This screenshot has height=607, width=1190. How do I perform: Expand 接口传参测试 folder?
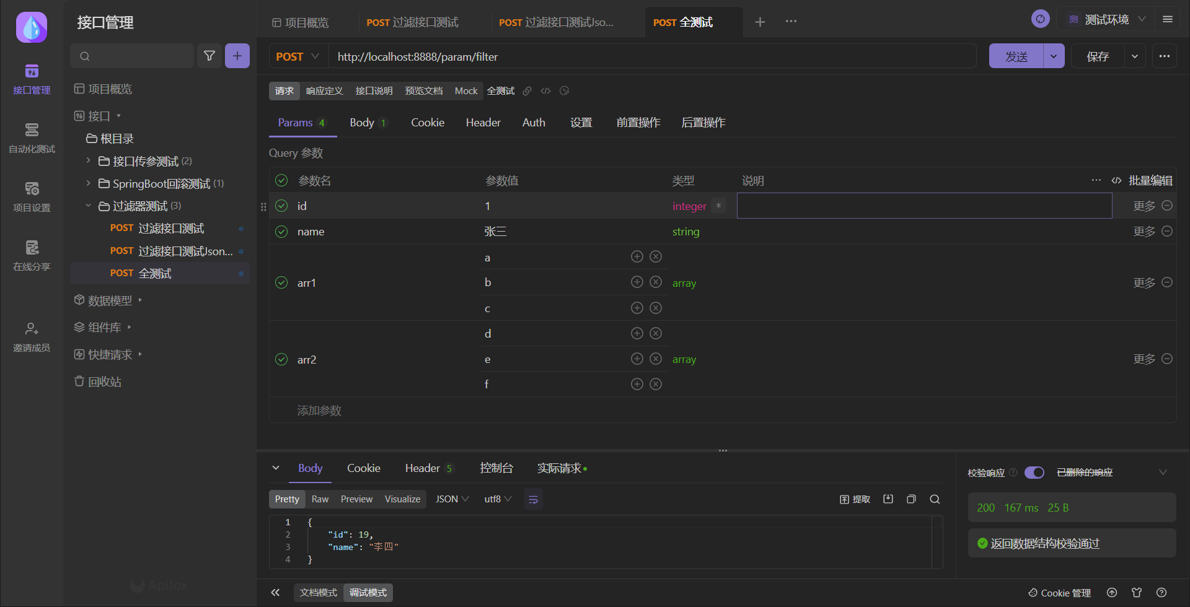[x=88, y=160]
